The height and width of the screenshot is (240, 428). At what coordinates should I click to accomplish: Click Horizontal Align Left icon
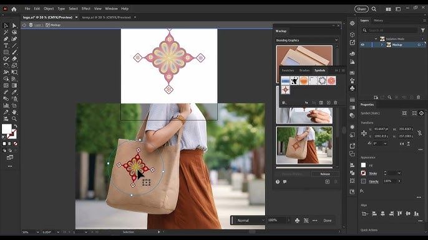tap(374, 214)
